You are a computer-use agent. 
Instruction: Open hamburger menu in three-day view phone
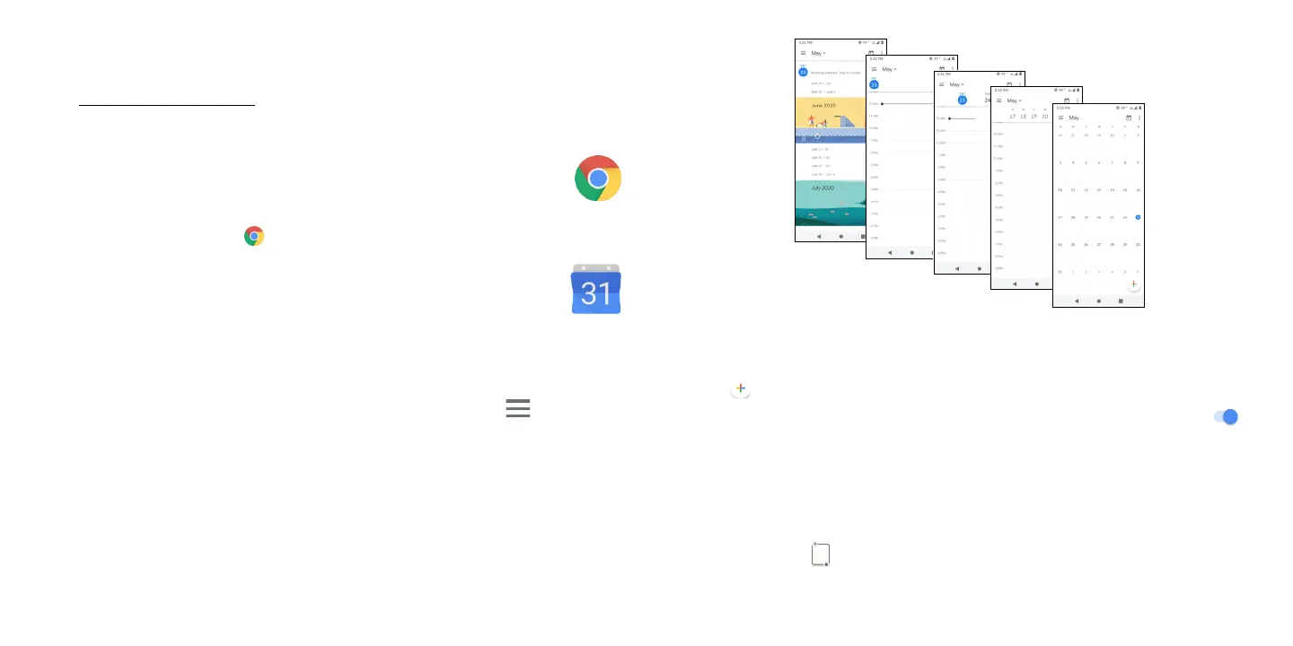coord(942,84)
